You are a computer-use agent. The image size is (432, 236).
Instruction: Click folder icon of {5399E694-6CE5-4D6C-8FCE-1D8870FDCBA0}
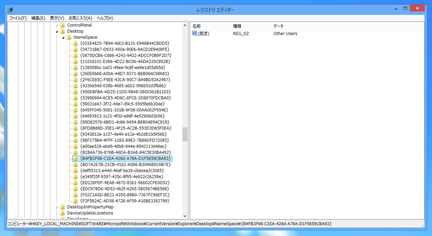76,98
